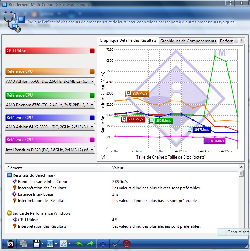Click the Valeur column header
Image resolution: width=250 pixels, height=251 pixels.
point(174,168)
